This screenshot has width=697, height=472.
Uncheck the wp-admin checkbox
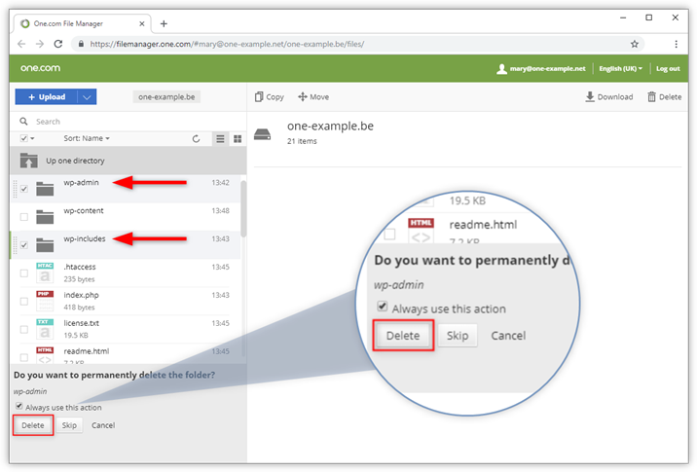[24, 189]
